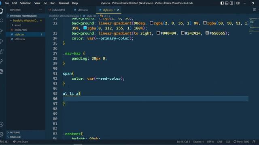
Task: Click the #040404 color swatch
Action: pyautogui.click(x=158, y=33)
